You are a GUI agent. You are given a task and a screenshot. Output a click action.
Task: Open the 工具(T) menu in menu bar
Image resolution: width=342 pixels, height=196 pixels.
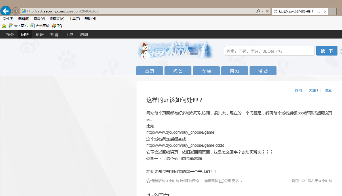pyautogui.click(x=74, y=19)
